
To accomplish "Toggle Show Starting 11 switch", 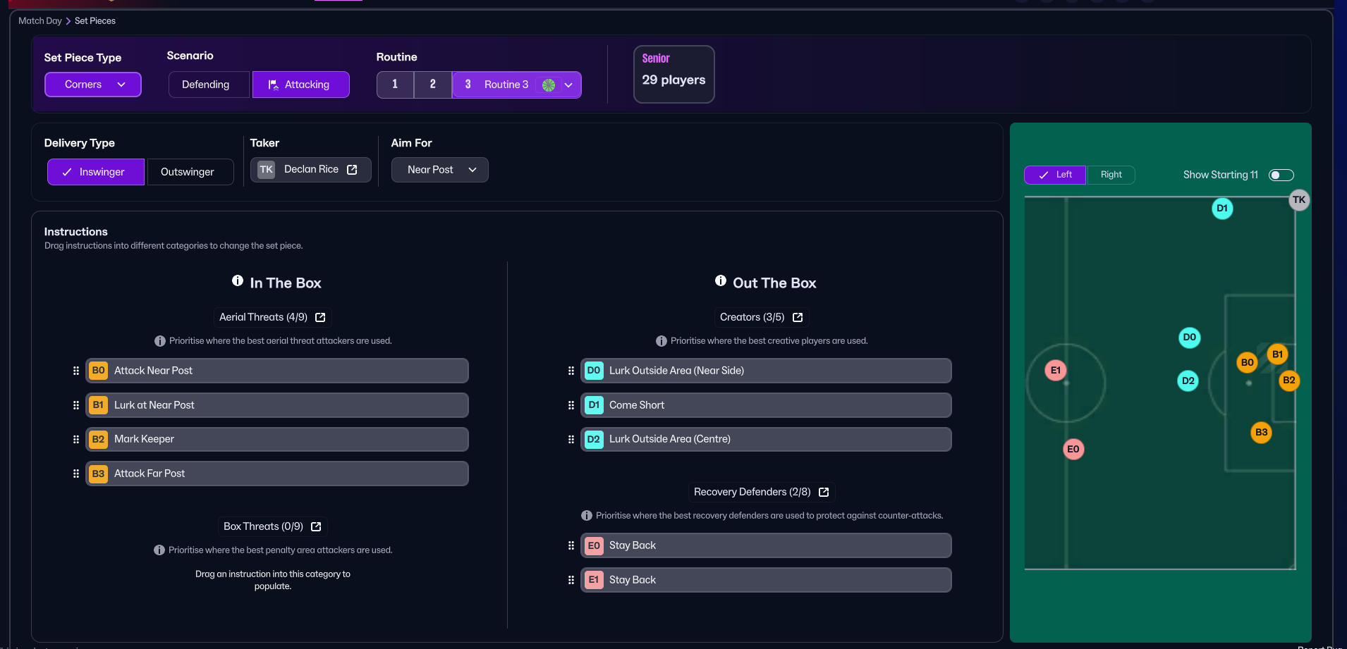I will pyautogui.click(x=1281, y=175).
